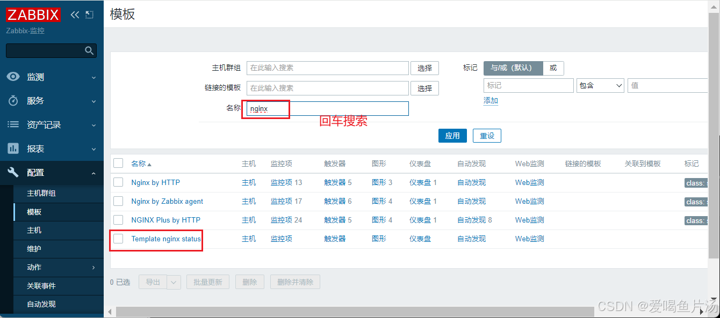Tick checkbox for Nginx by Zabbix agent
Screen dimensions: 720x318
pos(118,201)
